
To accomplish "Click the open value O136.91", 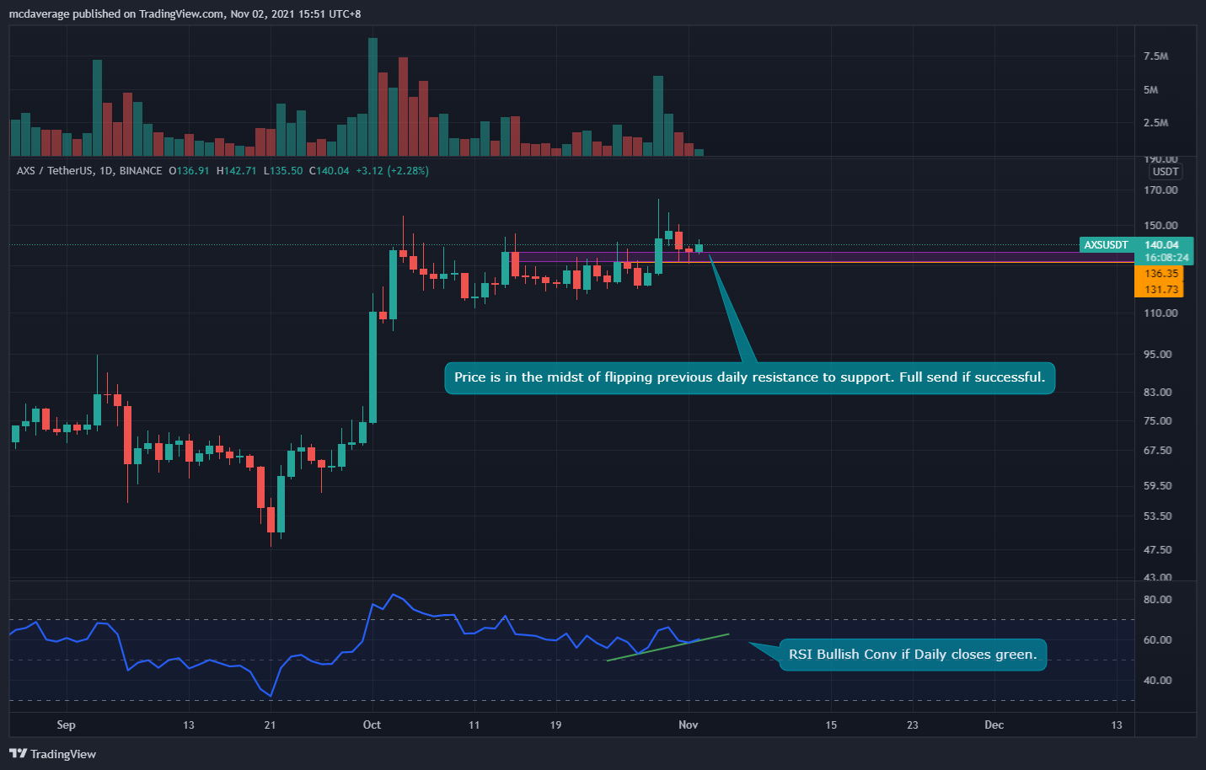I will point(189,170).
